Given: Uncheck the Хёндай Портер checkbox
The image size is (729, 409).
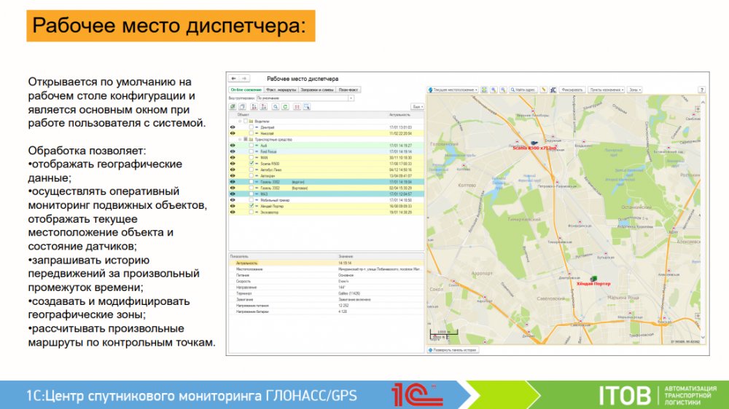Looking at the screenshot, I should (252, 206).
